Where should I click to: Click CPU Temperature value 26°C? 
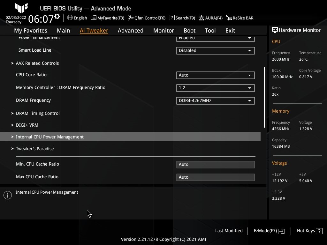point(303,59)
